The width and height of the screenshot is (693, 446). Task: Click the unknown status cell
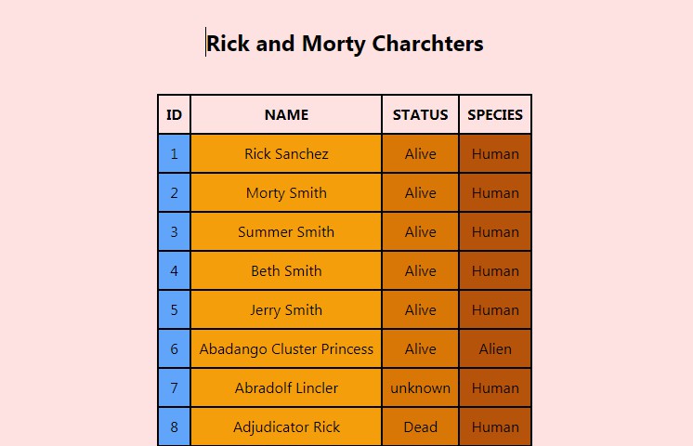point(420,388)
